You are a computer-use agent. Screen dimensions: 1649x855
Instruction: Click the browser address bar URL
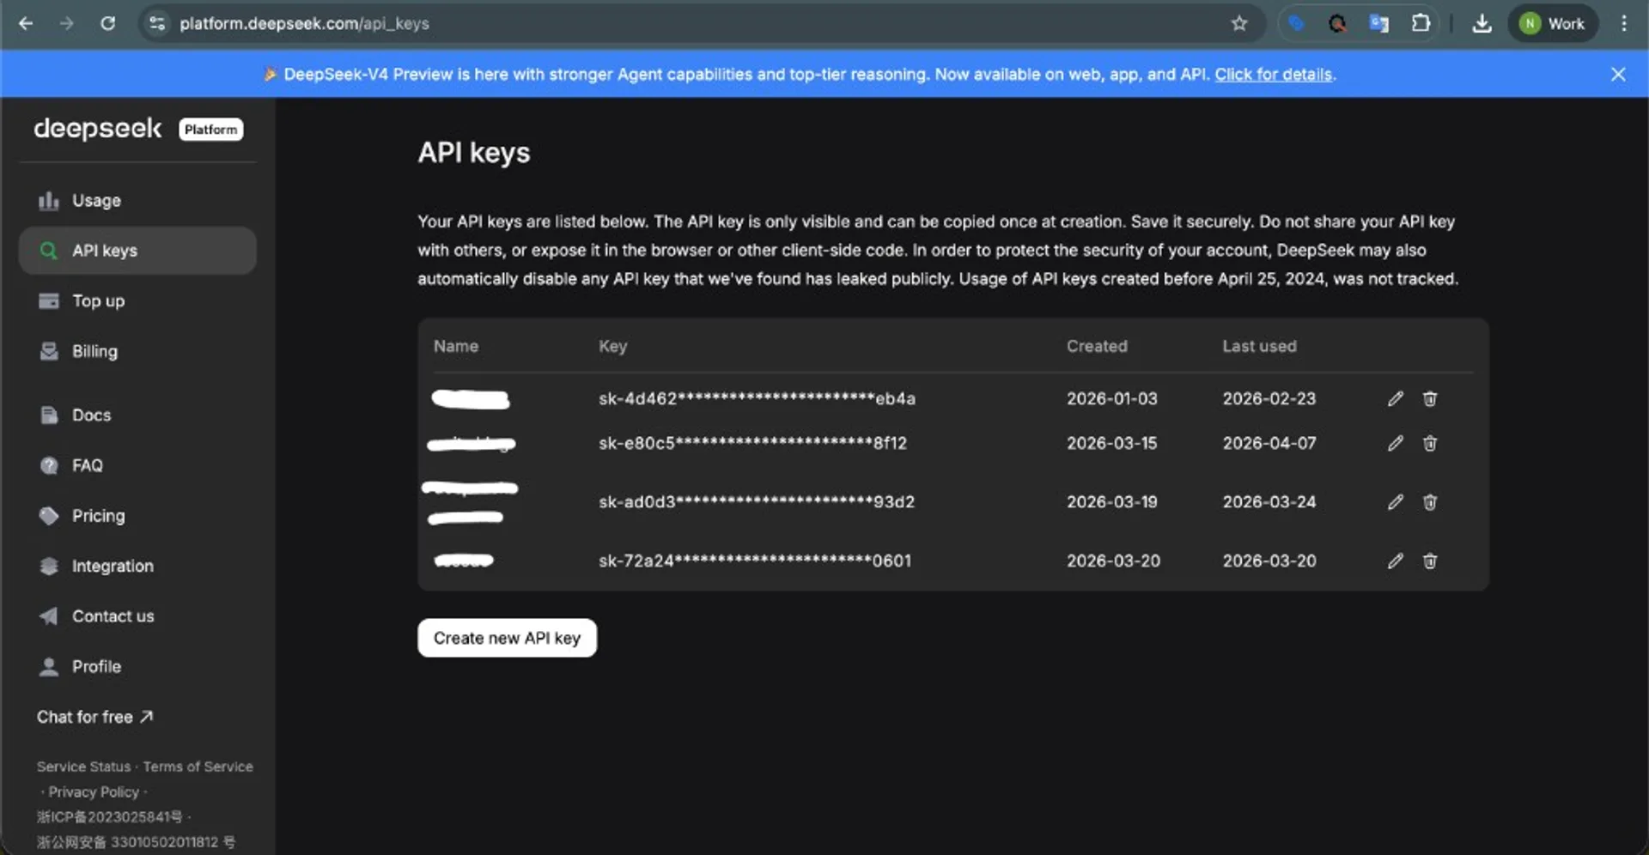304,23
